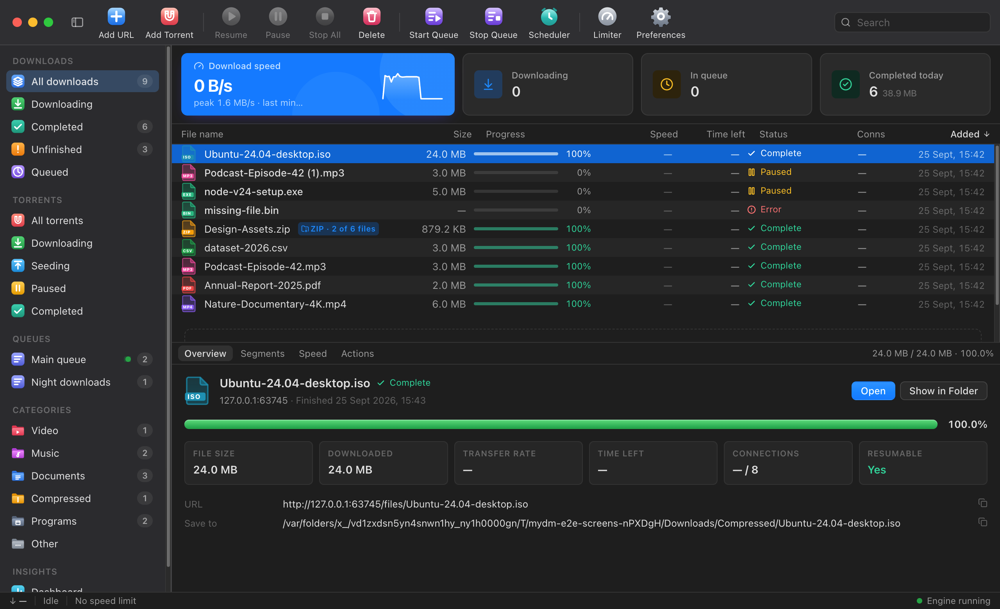Copy the URL with its copy icon

coord(982,503)
